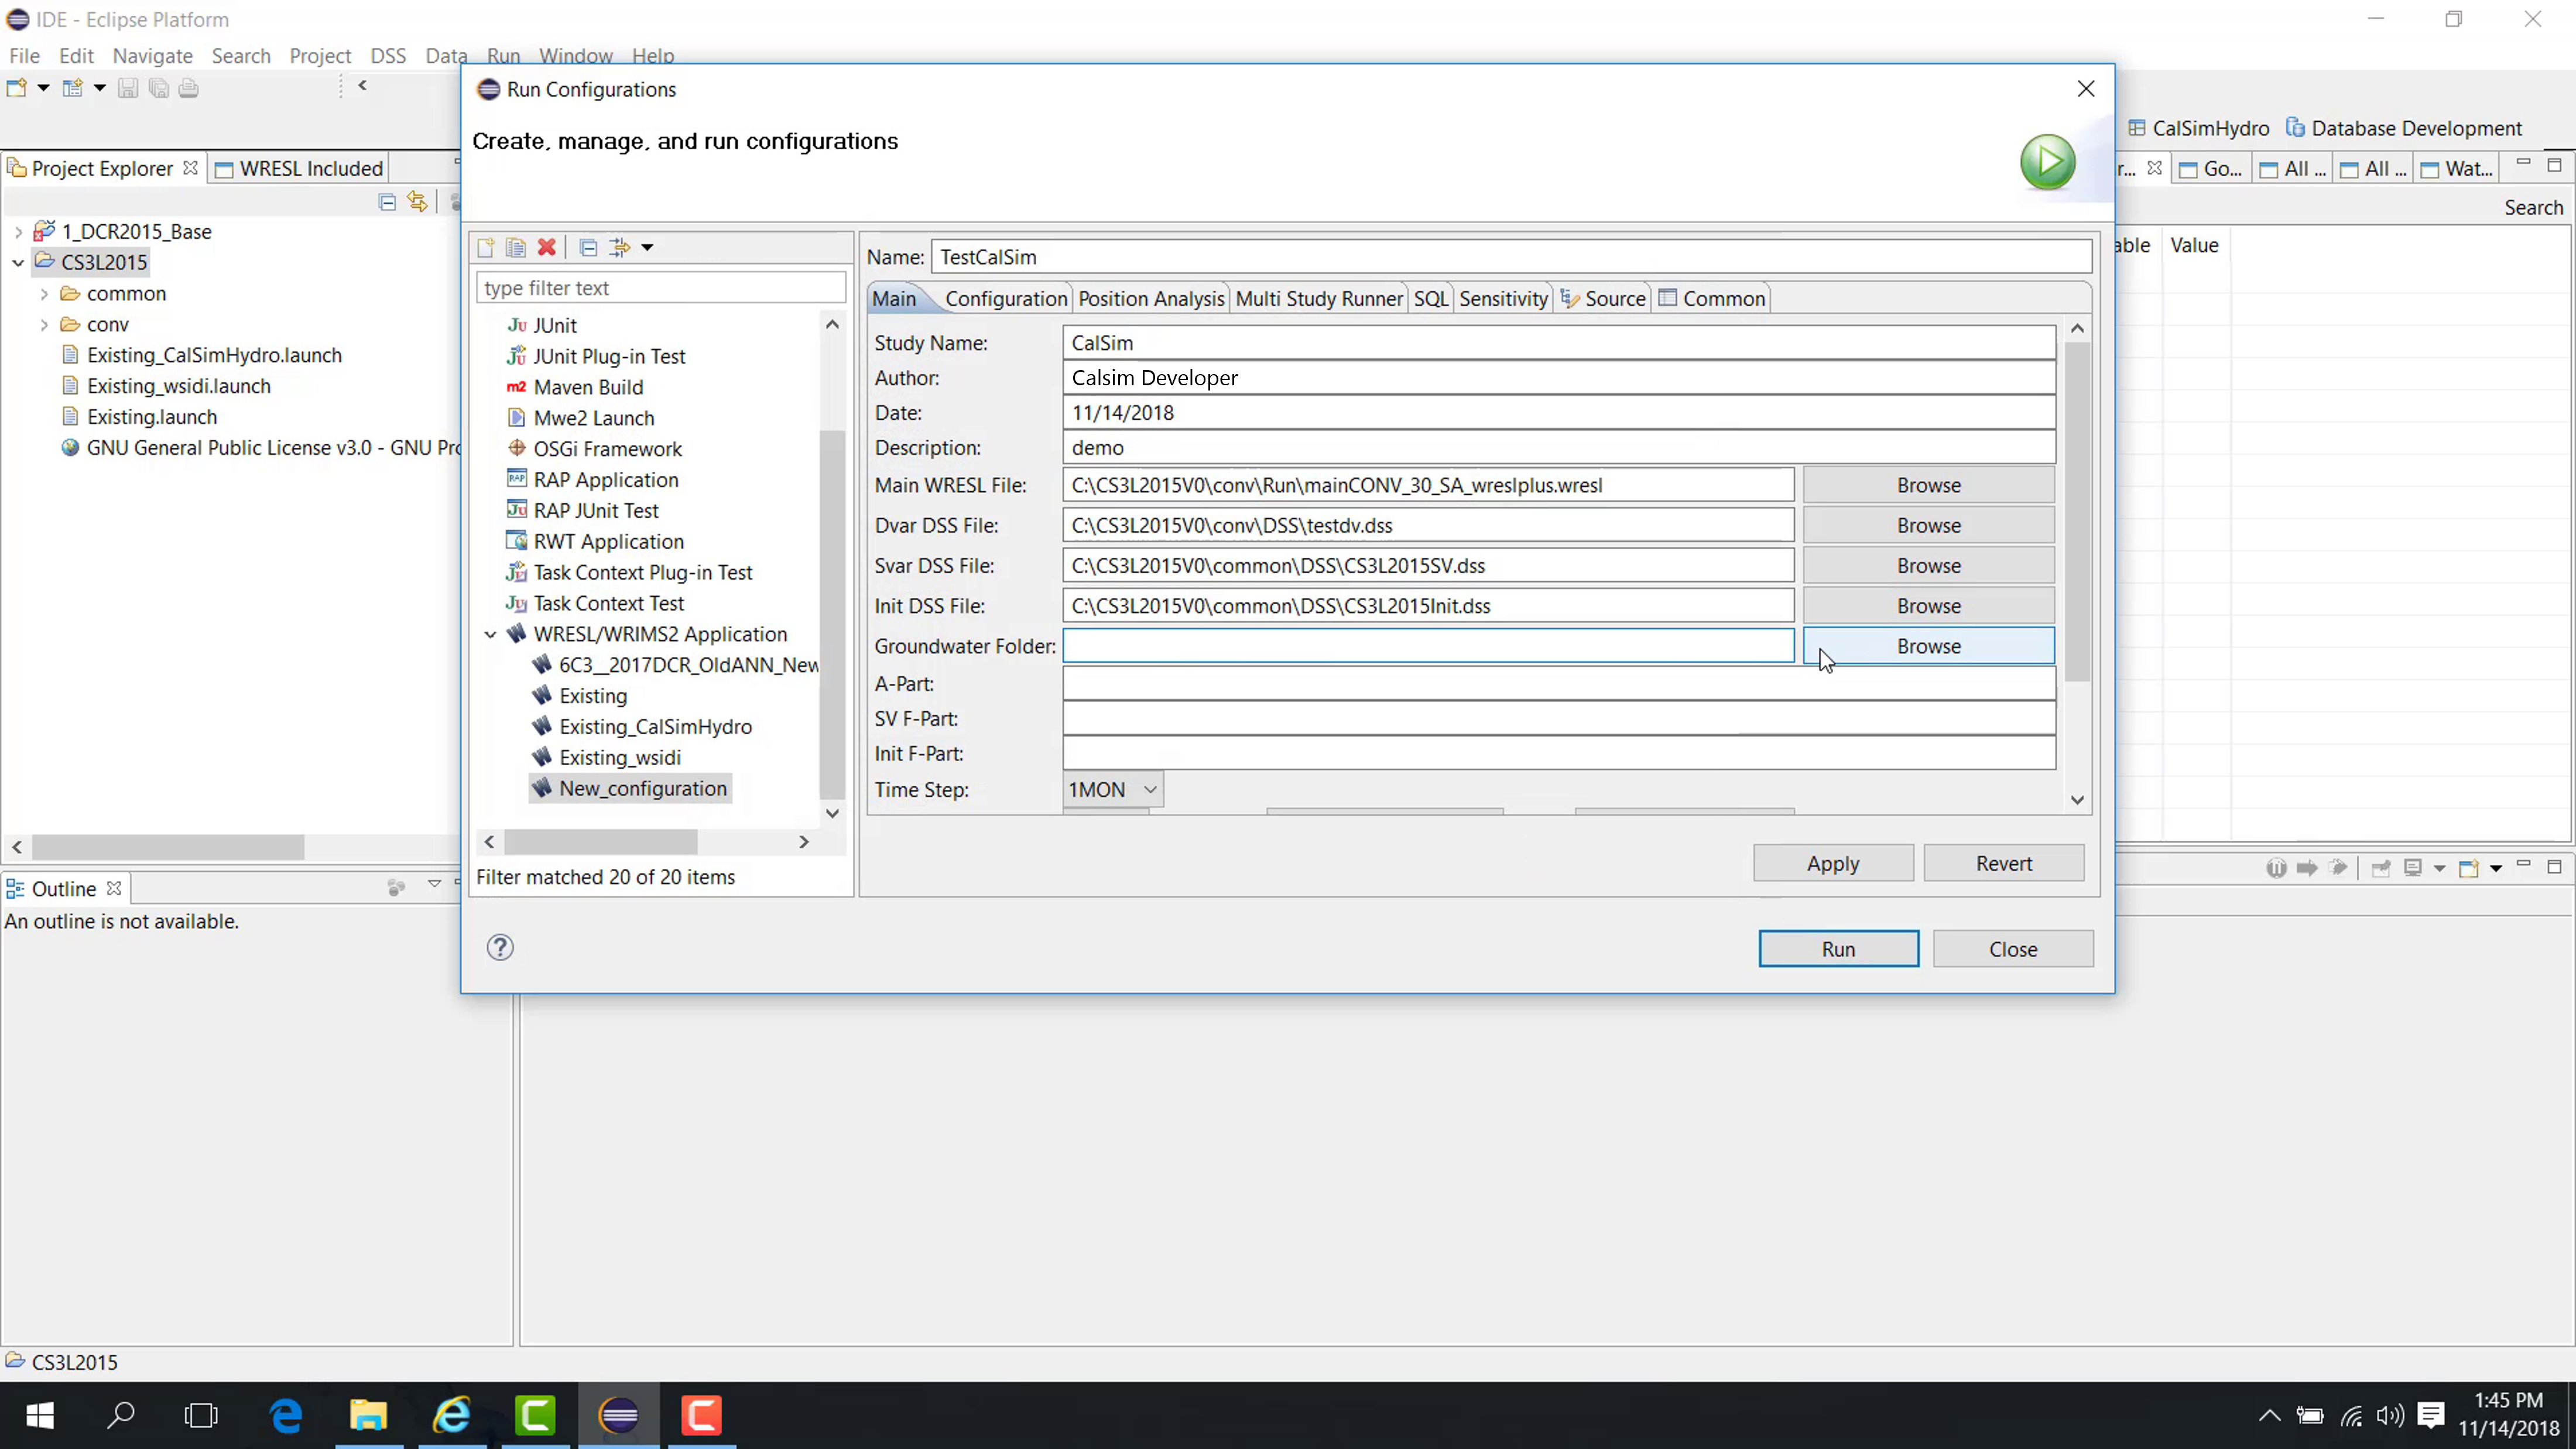
Task: Browse for the Dvar DSS File
Action: point(1929,525)
